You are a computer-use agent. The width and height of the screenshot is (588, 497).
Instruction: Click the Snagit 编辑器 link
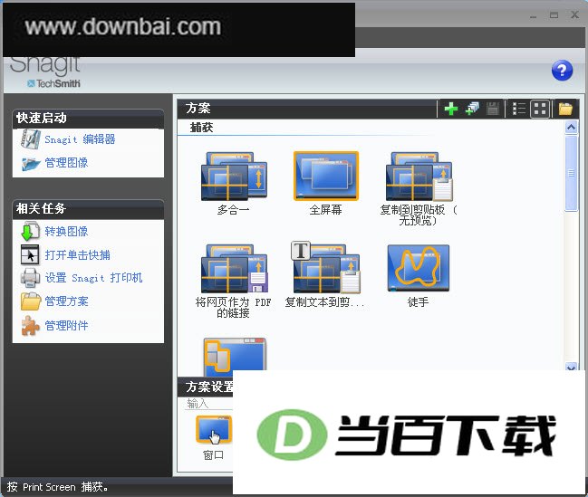80,139
